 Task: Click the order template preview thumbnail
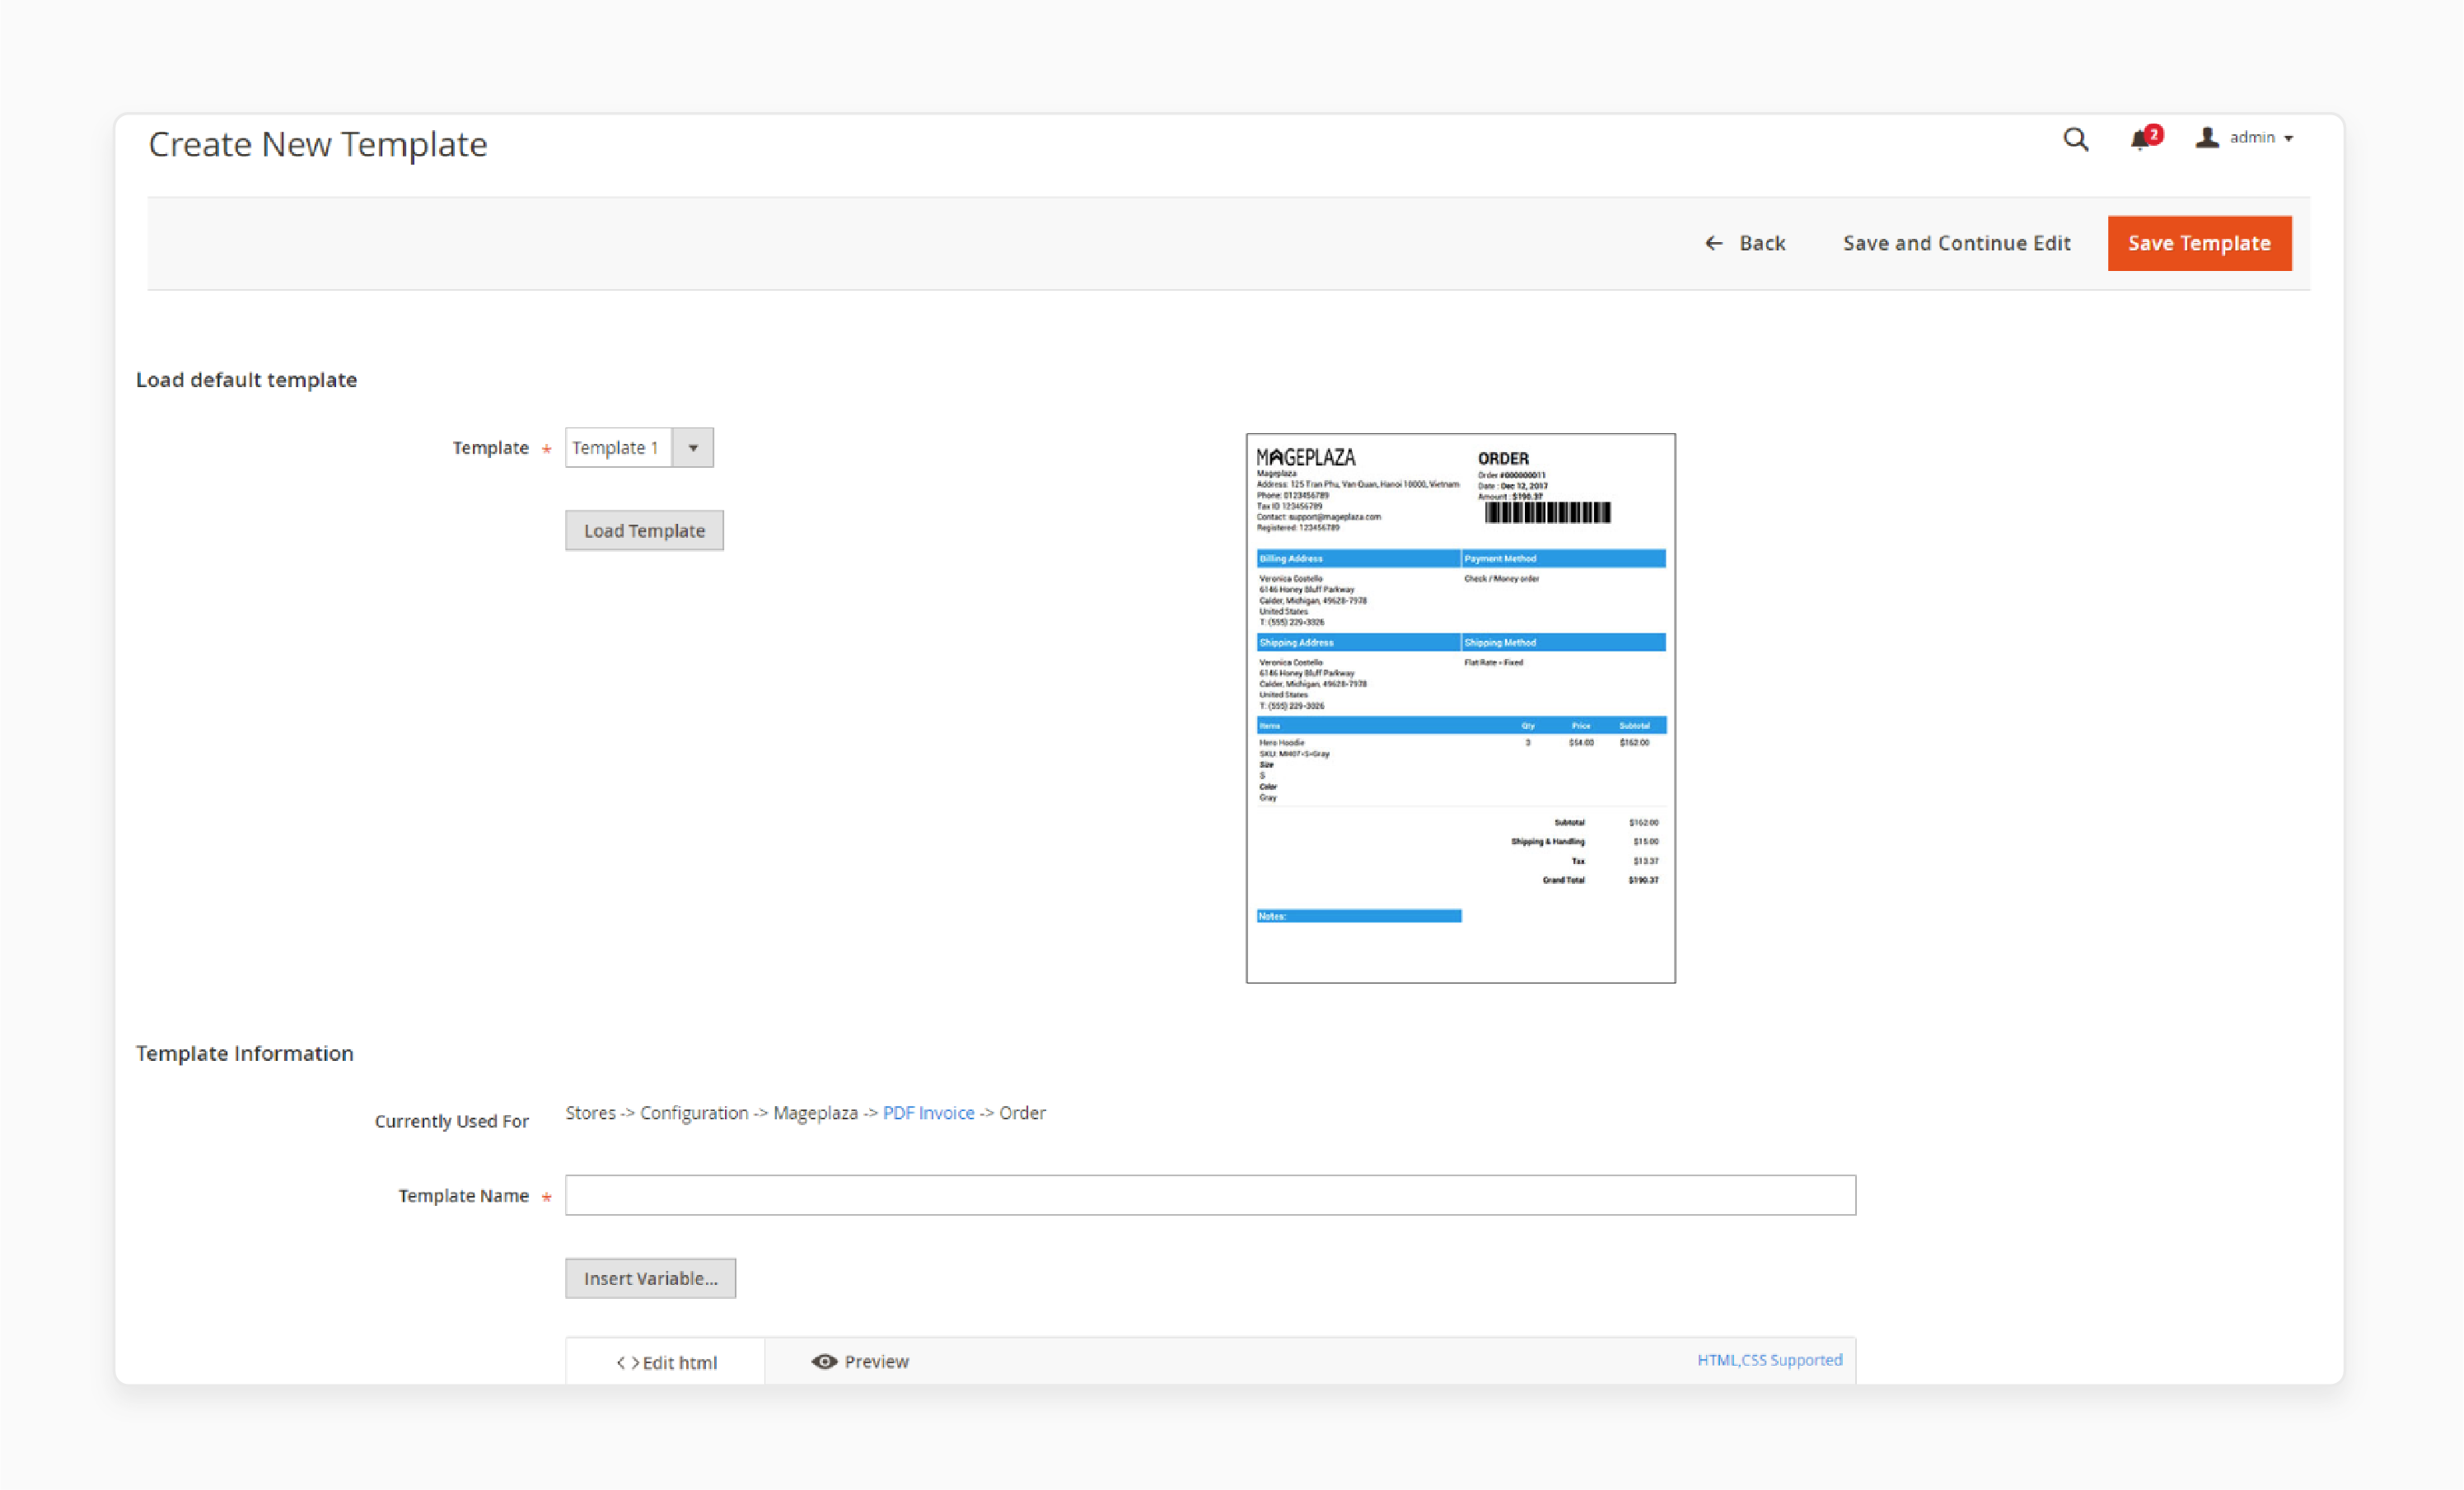click(1460, 708)
